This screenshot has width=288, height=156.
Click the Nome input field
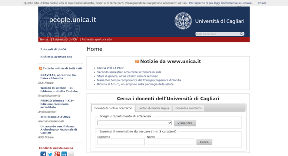tap(170, 142)
